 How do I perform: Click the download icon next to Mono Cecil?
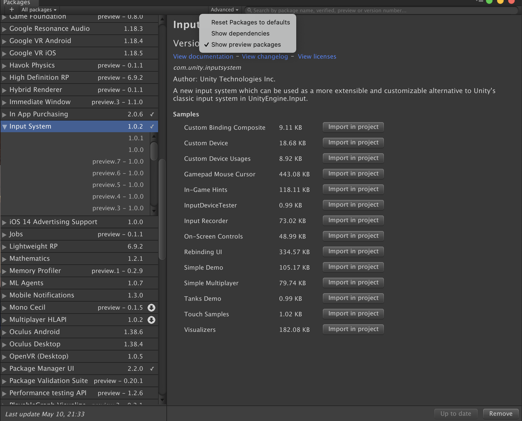(x=151, y=307)
